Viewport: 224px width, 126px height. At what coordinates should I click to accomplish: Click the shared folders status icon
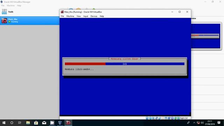(163, 118)
